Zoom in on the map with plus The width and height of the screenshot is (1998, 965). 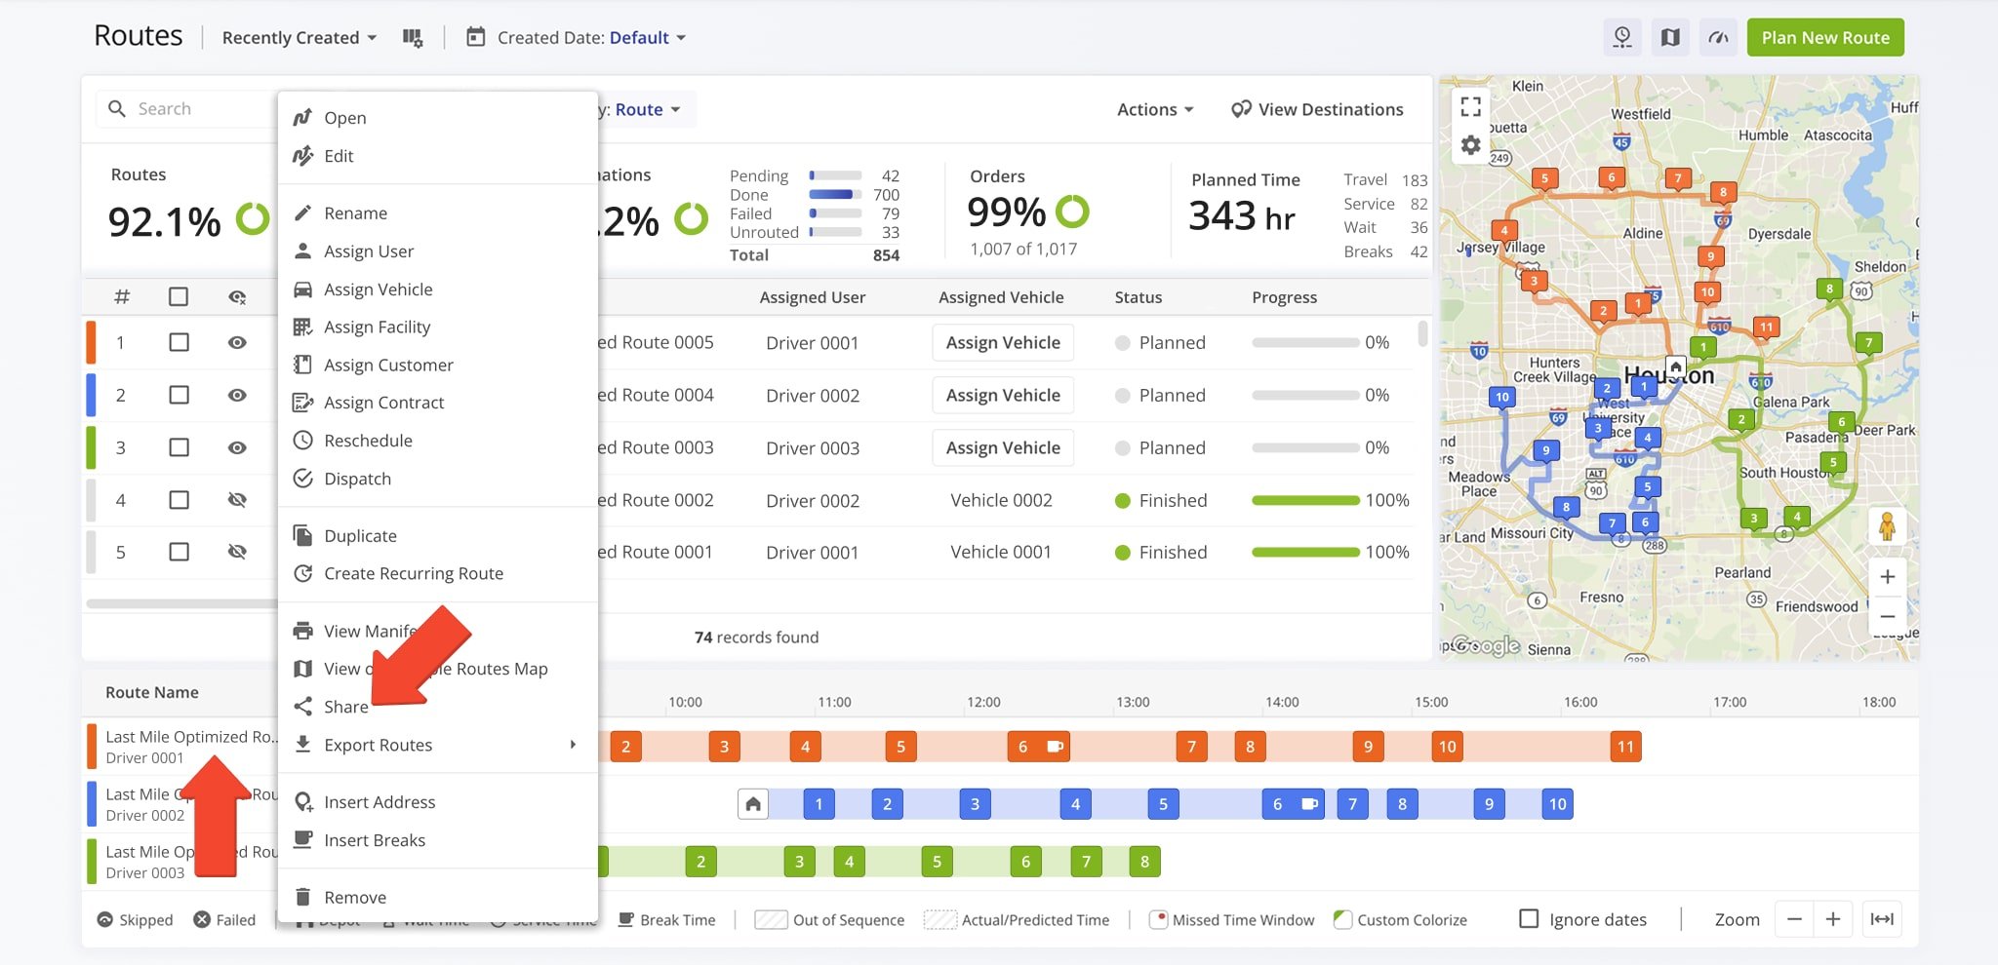click(1887, 577)
